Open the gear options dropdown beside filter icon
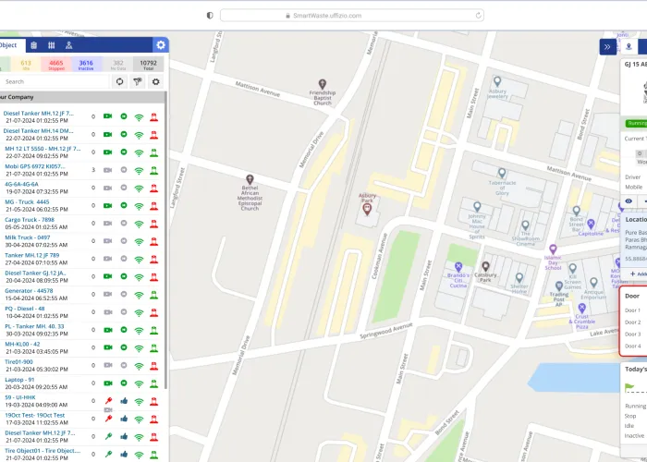Screen dimensions: 647x462 click(x=155, y=81)
